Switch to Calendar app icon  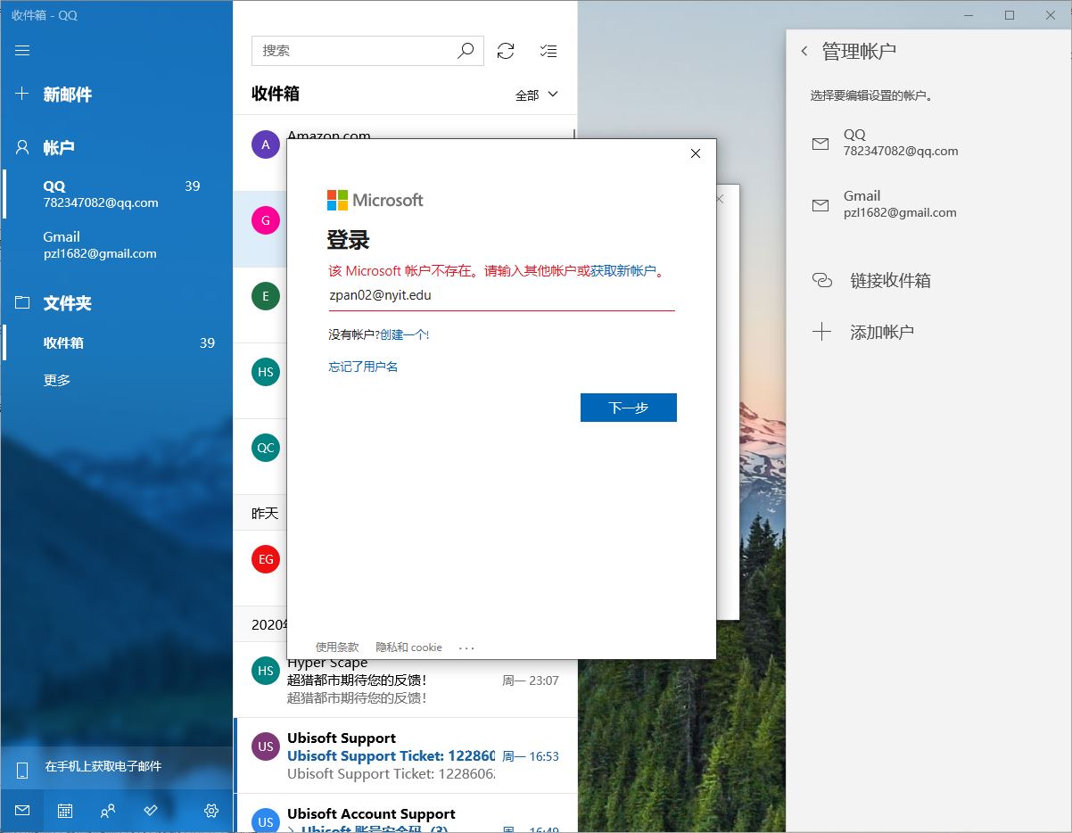tap(65, 811)
